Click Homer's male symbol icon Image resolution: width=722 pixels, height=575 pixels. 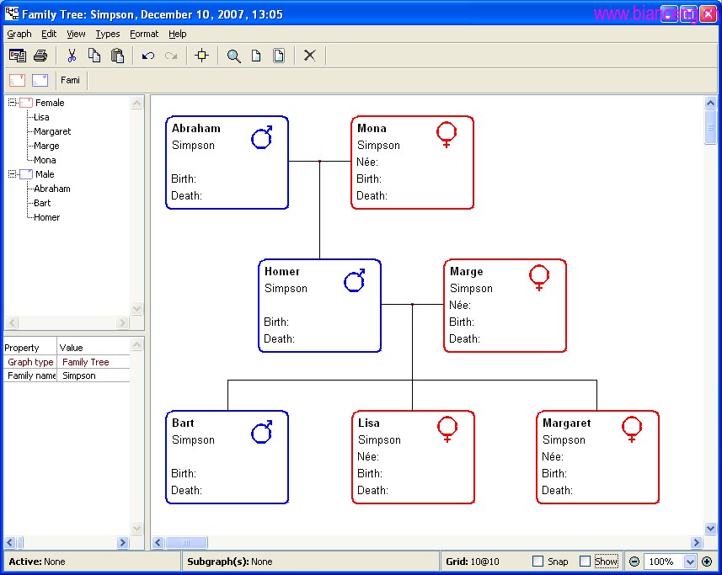[355, 280]
